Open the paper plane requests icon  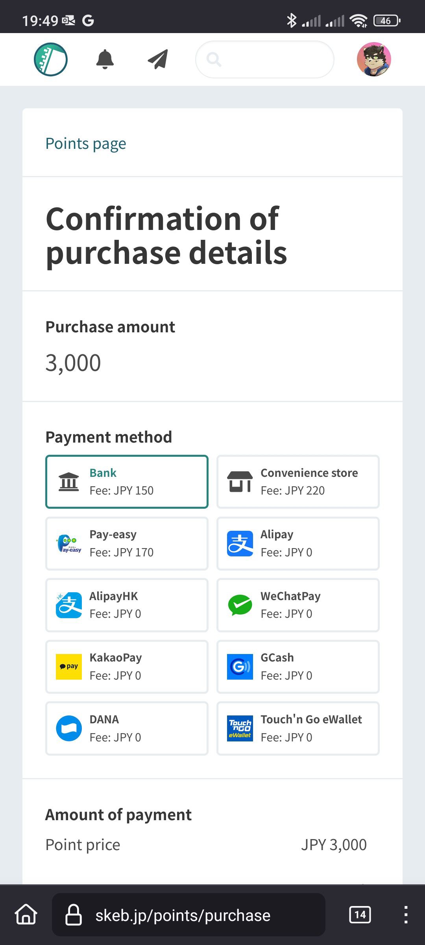(158, 59)
